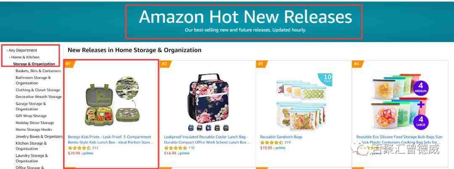Click the #1 rank badge

pyautogui.click(x=69, y=64)
